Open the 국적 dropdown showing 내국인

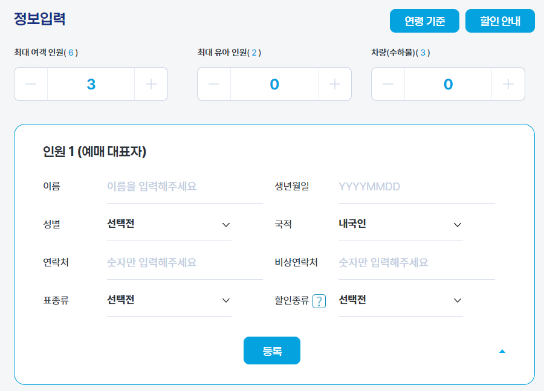point(401,224)
